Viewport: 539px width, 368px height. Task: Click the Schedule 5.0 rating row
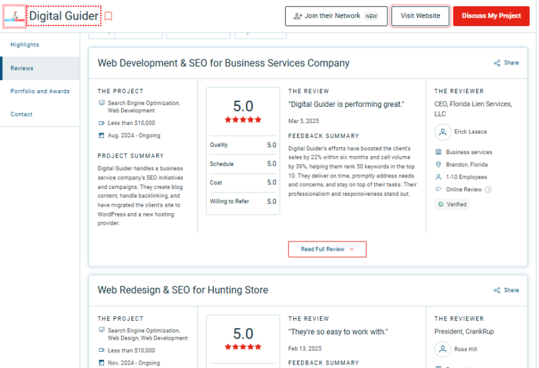click(x=243, y=164)
